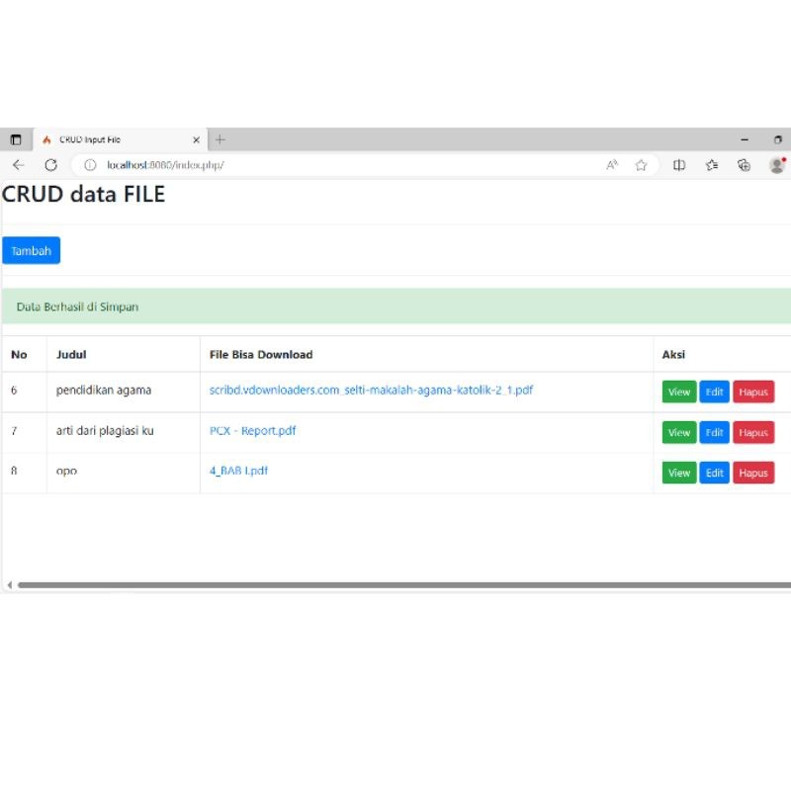Click the horizontal scrollbar at page bottom
Image resolution: width=791 pixels, height=791 pixels.
pyautogui.click(x=395, y=584)
